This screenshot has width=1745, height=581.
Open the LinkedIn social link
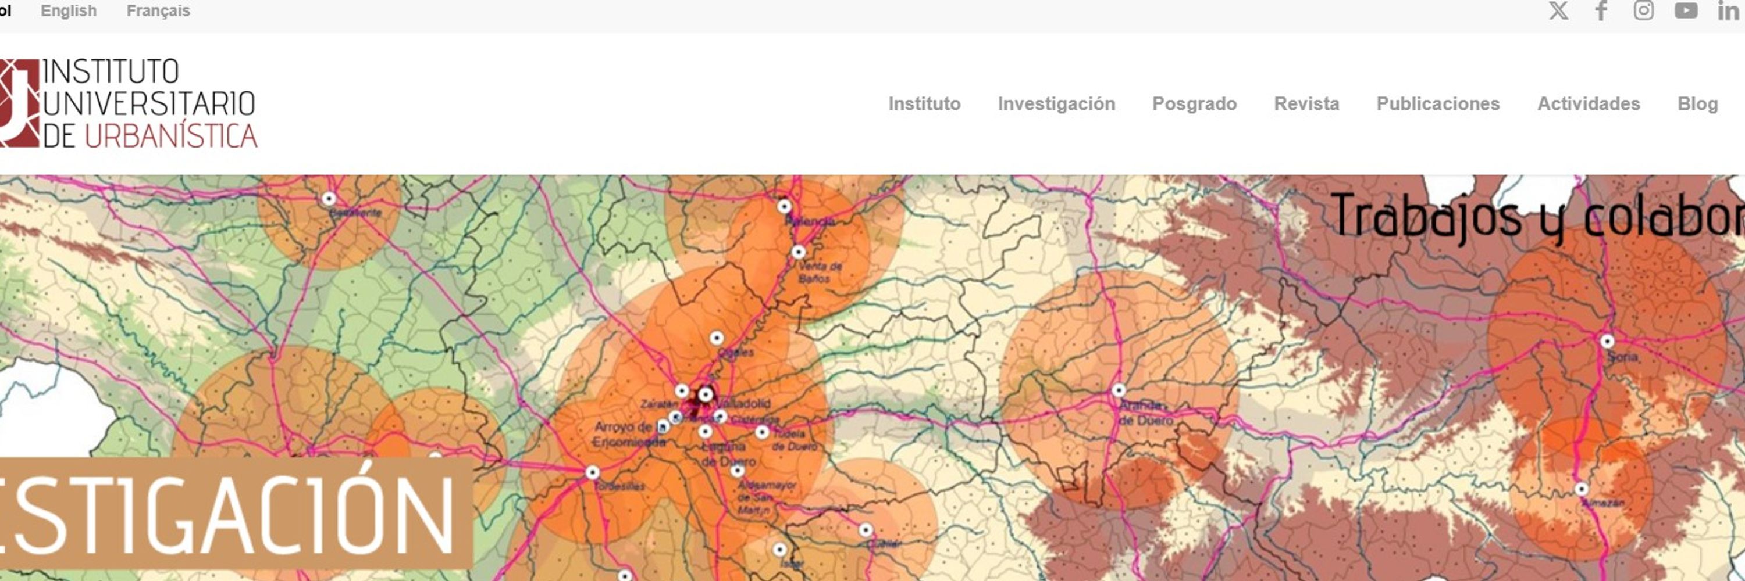pyautogui.click(x=1730, y=11)
